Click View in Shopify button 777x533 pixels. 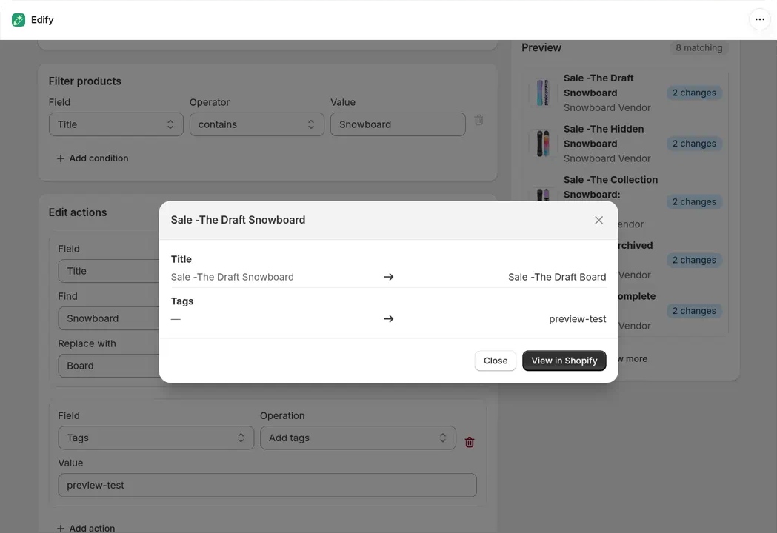pos(564,361)
